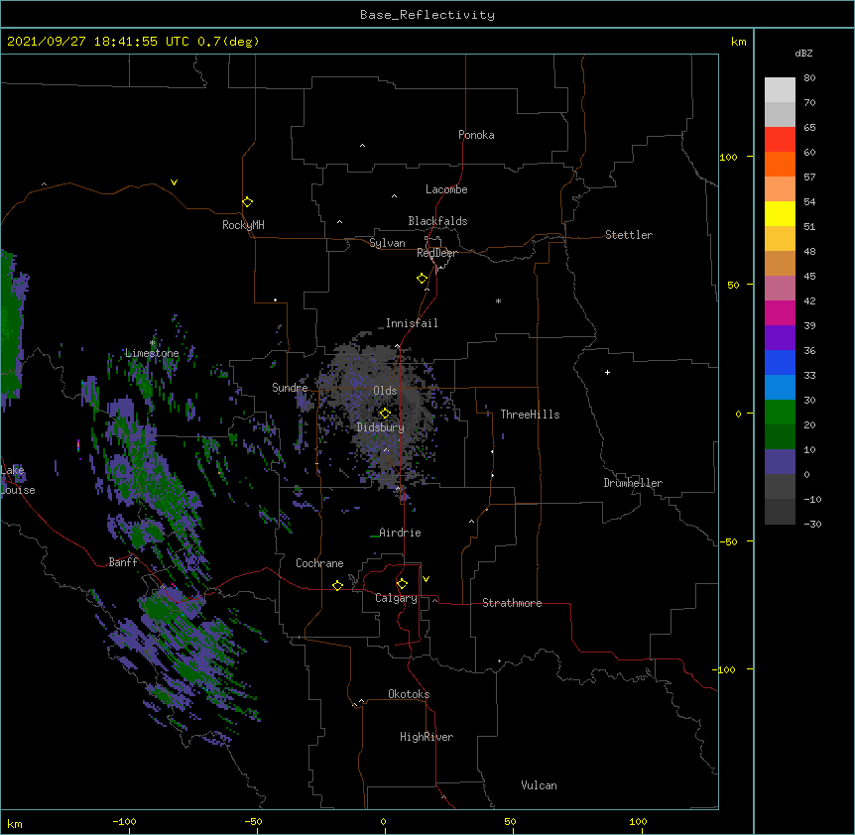Screen dimensions: 855x835
Task: Click the dBZ legend heading
Action: tap(803, 53)
